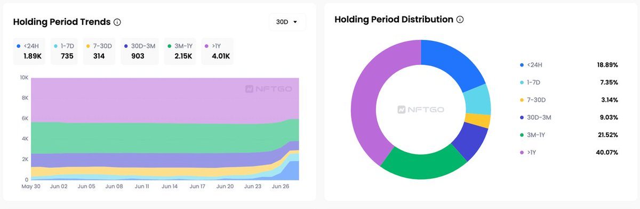Click the dropdown arrow next to 30D
The width and height of the screenshot is (640, 209).
tap(295, 22)
